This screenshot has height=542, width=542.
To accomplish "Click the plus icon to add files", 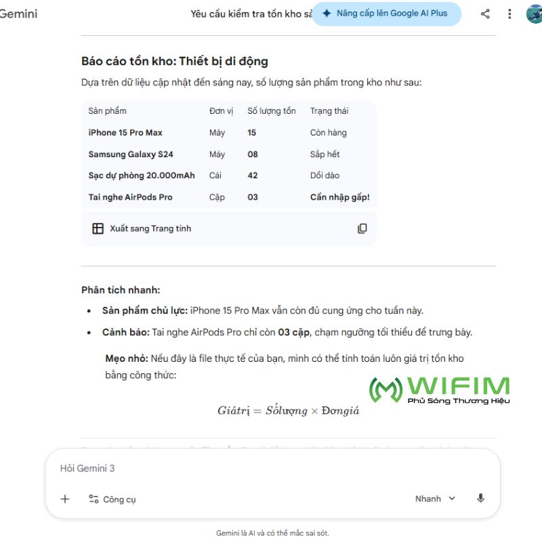I will pos(65,499).
